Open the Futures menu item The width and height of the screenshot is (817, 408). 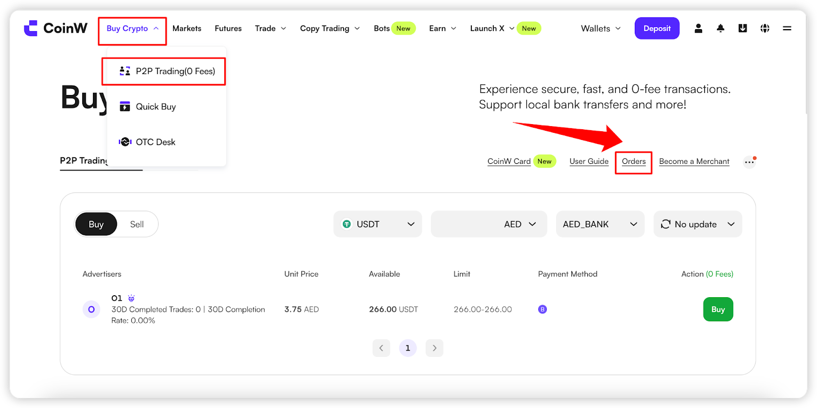[228, 29]
